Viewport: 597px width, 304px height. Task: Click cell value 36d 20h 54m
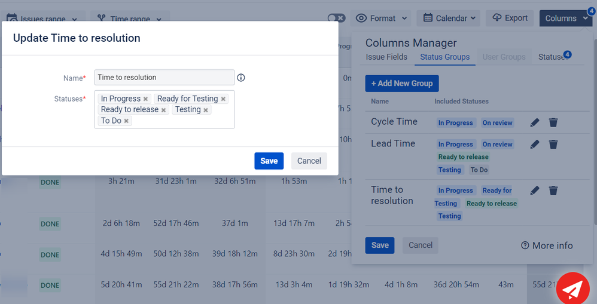click(x=456, y=285)
